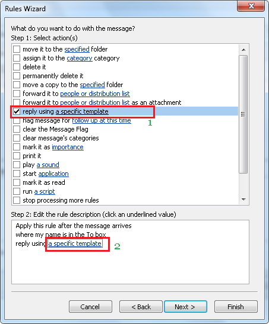Uncheck 'reply using a specific template' checkbox
The width and height of the screenshot is (269, 324).
(17, 111)
